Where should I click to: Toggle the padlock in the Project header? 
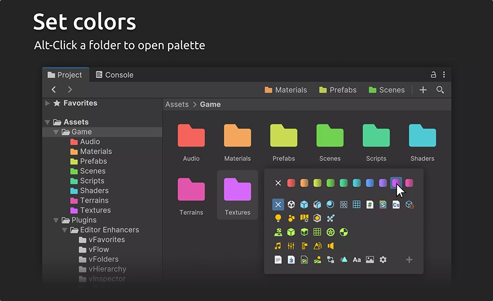(x=432, y=75)
